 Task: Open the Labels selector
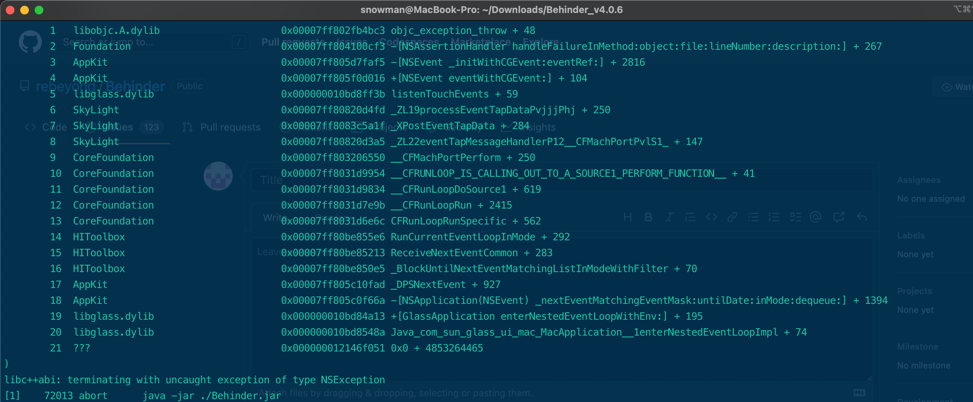[911, 235]
